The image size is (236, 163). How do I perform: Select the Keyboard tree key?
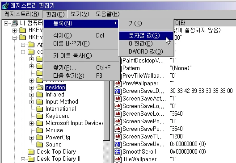pyautogui.click(x=58, y=116)
